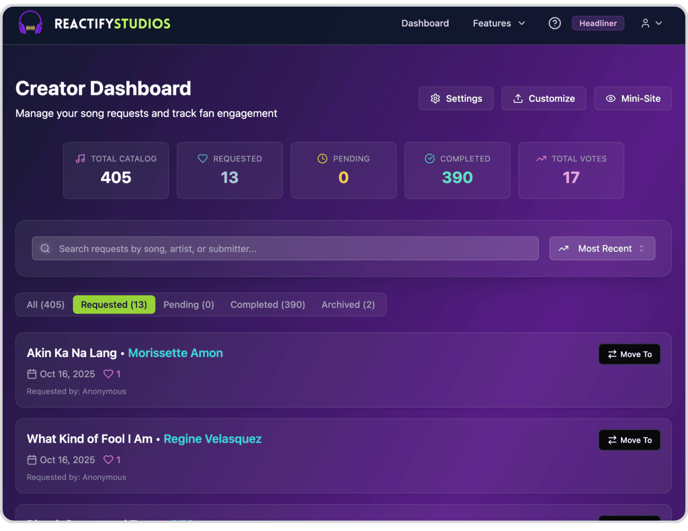The image size is (688, 531).
Task: Expand the Features dropdown menu
Action: (x=499, y=23)
